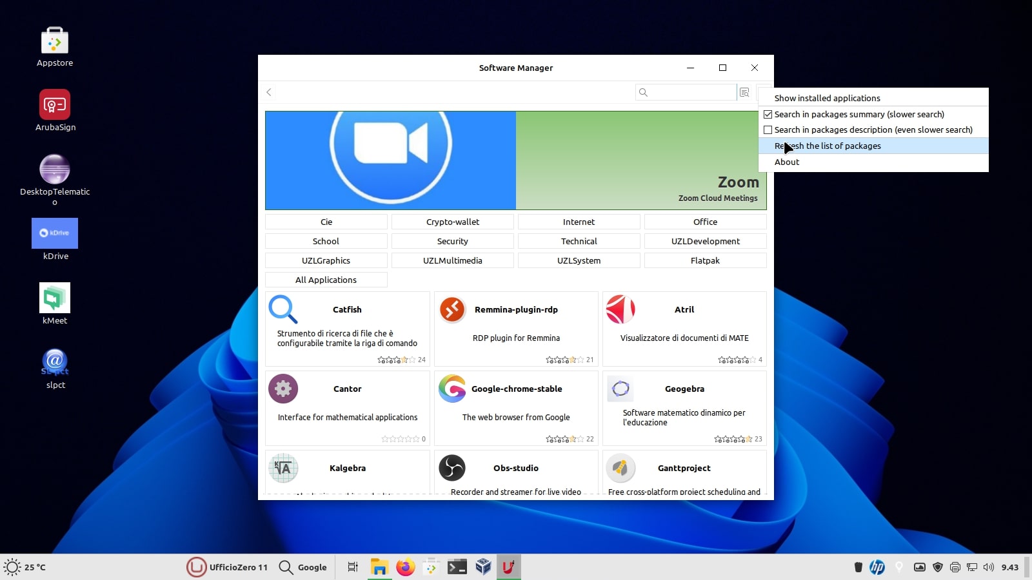Select Refresh the list of packages
The width and height of the screenshot is (1032, 580).
(x=873, y=146)
